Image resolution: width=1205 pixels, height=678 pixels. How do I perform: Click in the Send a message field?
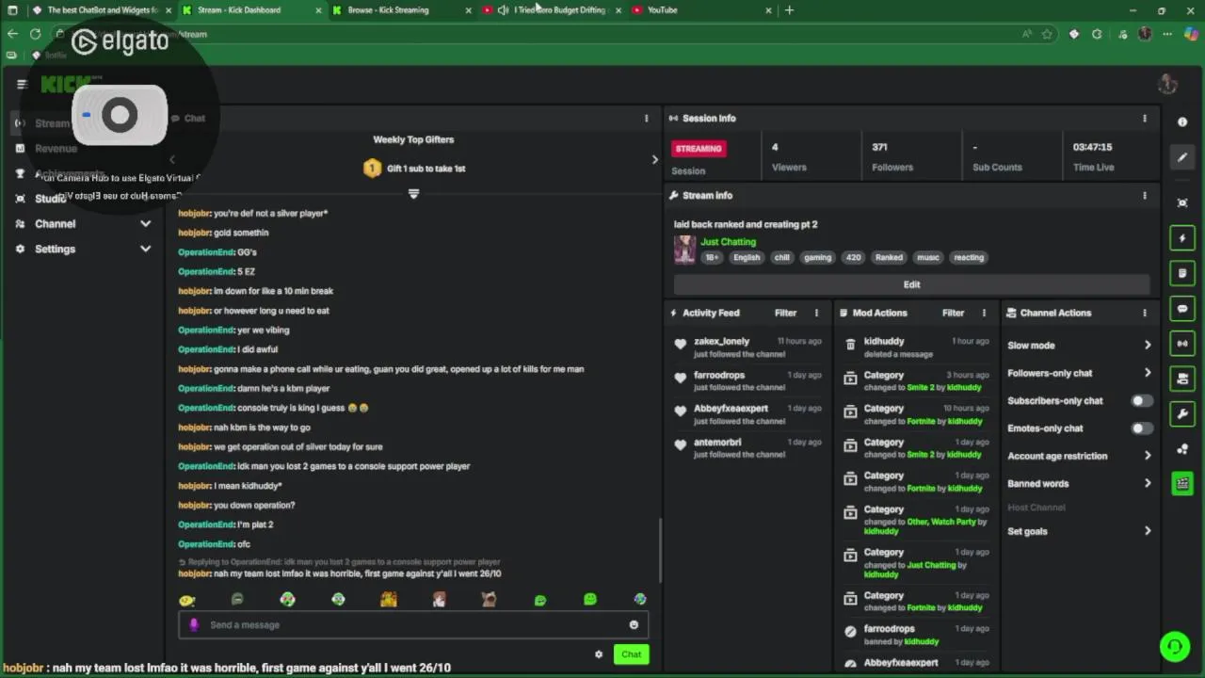(413, 625)
